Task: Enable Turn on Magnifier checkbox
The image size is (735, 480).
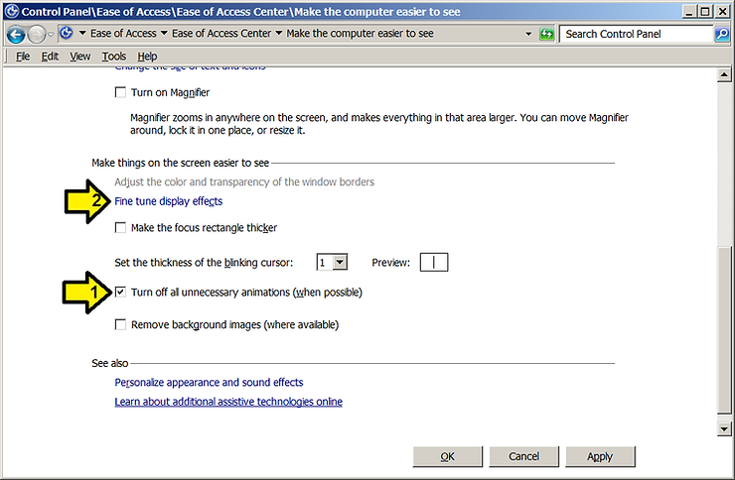Action: pos(120,92)
